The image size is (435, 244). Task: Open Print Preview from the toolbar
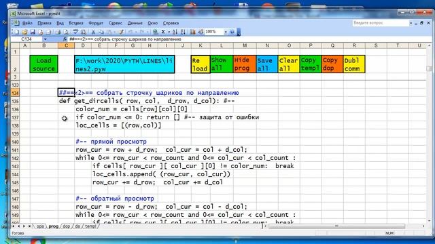tap(66, 32)
